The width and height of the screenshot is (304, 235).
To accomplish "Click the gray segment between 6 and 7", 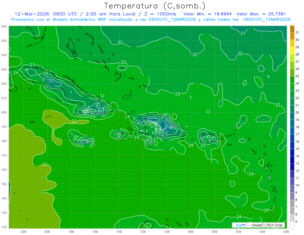I will [x=292, y=211].
